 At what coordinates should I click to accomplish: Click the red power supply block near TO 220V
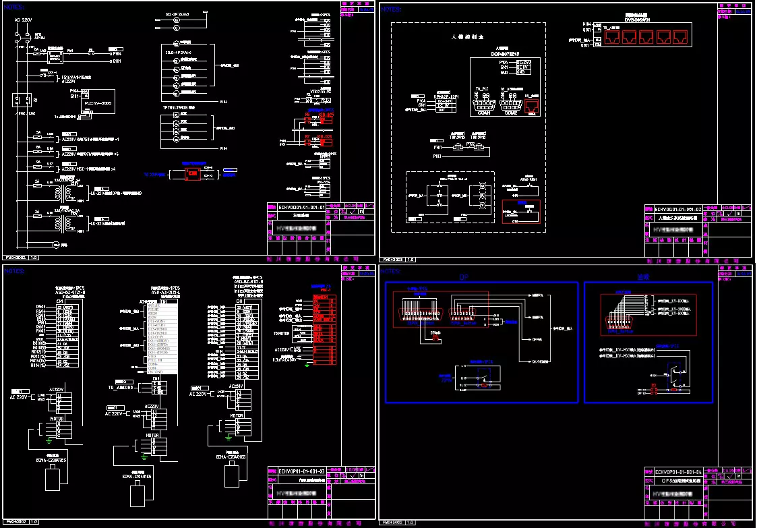(193, 174)
